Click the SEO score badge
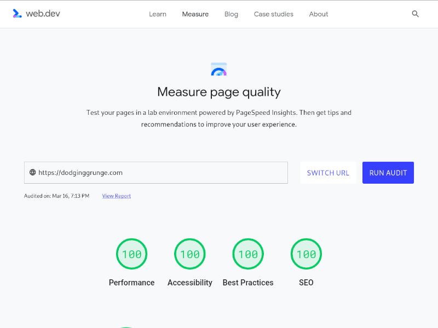Viewport: 438px width, 328px height. 306,254
